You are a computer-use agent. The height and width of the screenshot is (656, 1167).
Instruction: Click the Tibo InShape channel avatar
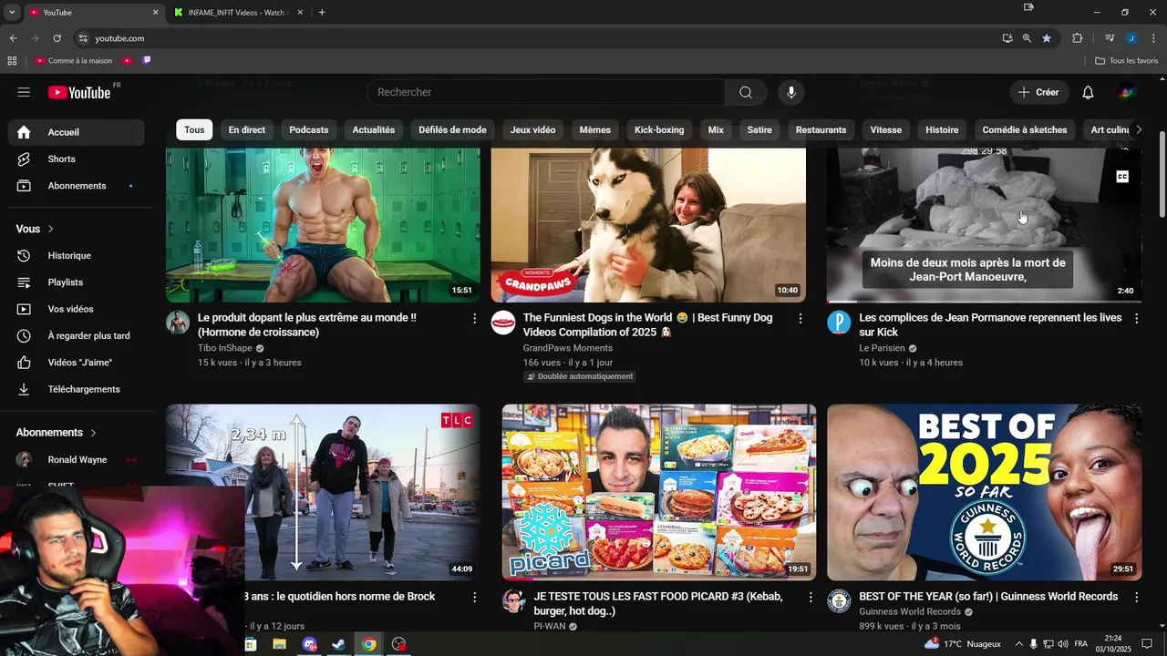click(178, 323)
